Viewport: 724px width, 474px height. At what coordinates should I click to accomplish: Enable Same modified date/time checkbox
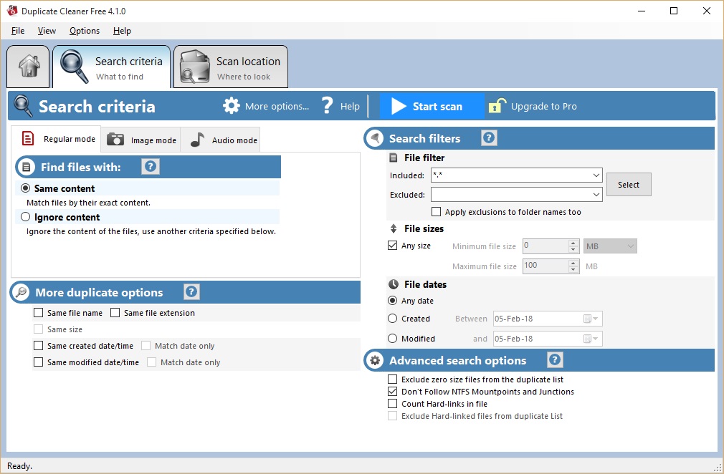click(x=38, y=362)
